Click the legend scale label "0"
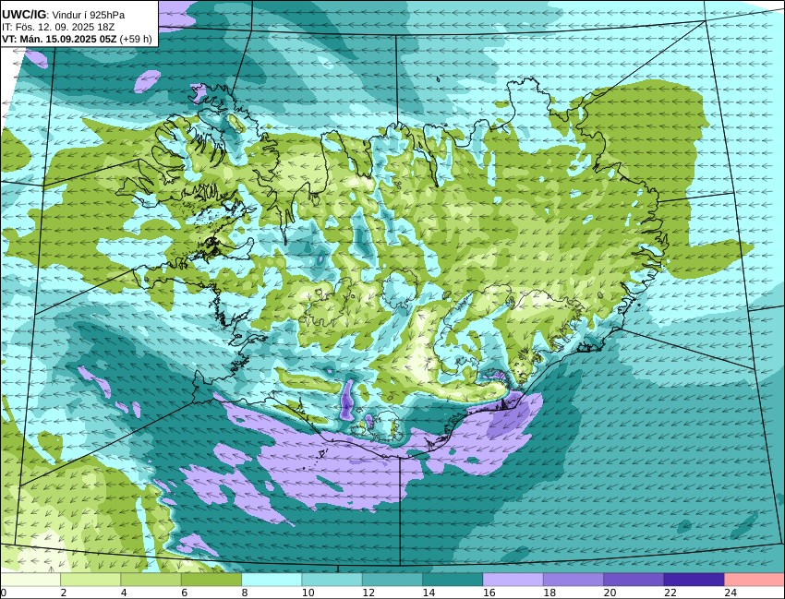 pos(3,593)
